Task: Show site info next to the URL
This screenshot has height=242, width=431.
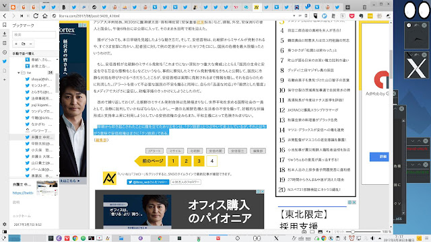Action: coord(54,16)
